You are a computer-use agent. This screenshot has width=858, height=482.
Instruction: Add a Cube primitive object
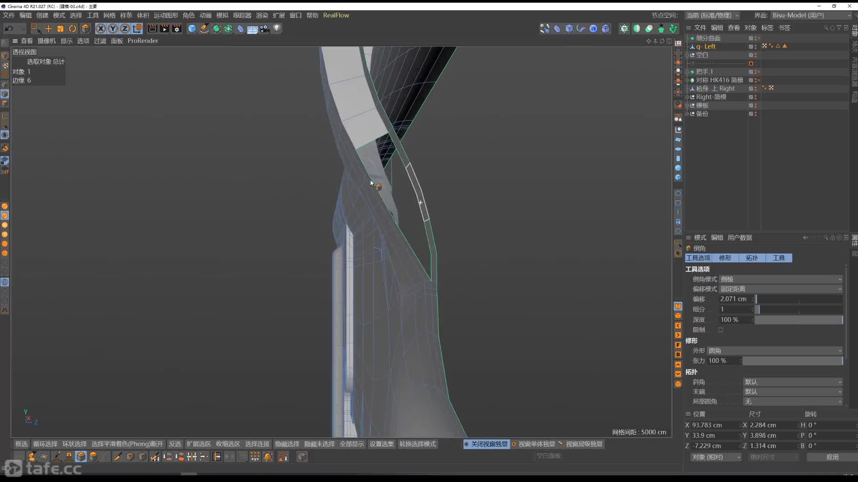[x=192, y=29]
